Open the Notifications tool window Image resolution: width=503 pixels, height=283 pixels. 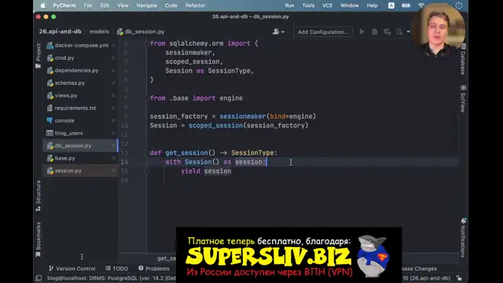[x=463, y=237]
